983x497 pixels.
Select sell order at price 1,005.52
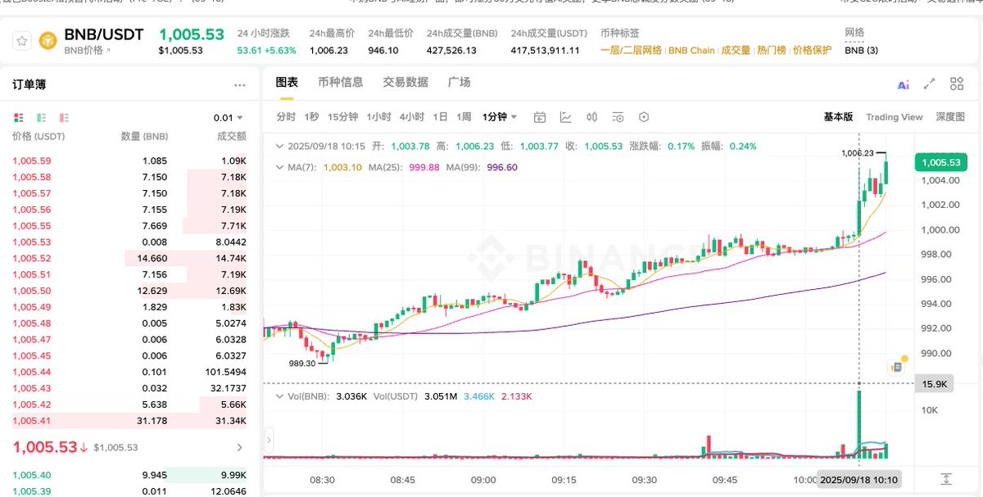(129, 258)
